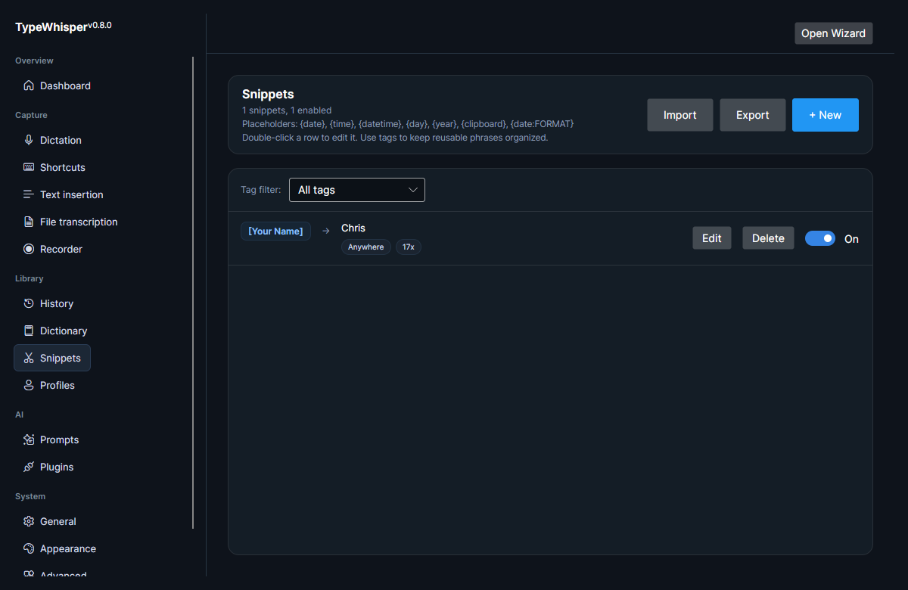Click the General gear icon

[29, 521]
